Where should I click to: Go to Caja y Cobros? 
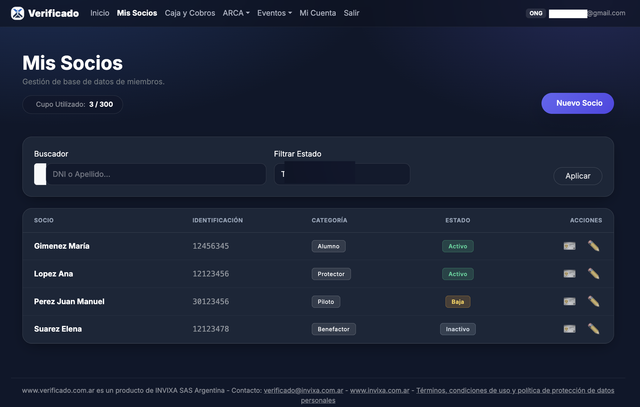190,13
